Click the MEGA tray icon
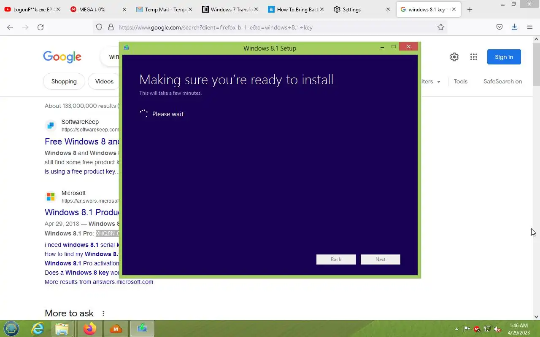540x337 pixels. point(477,329)
